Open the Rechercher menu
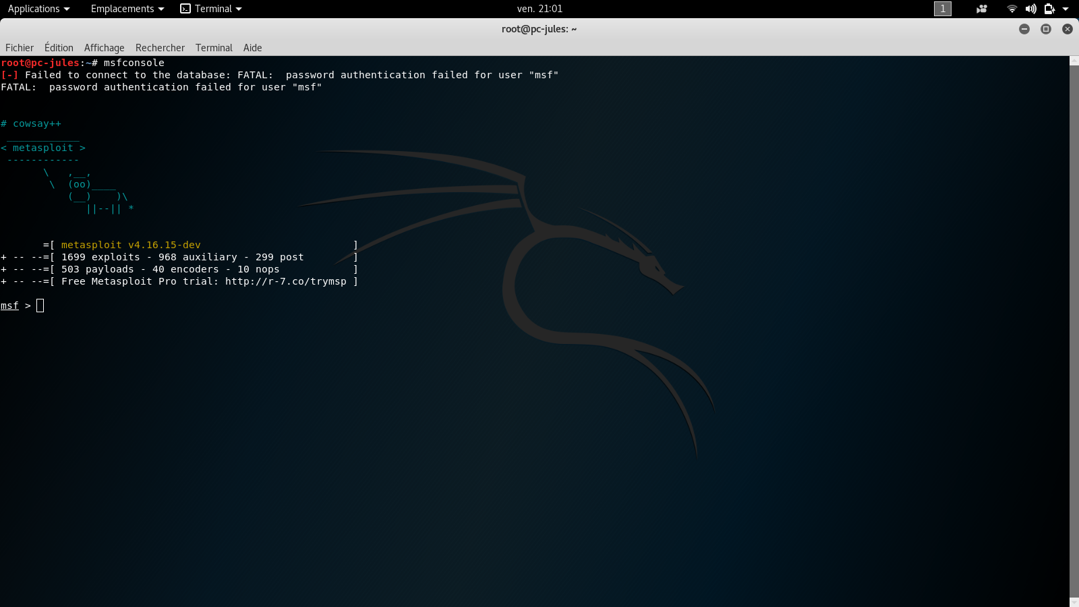The image size is (1079, 607). 159,47
